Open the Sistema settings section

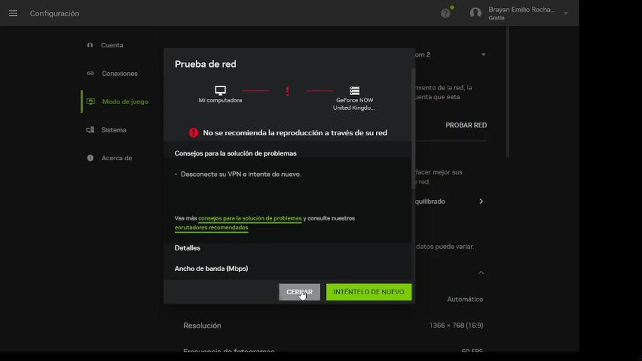tap(114, 130)
